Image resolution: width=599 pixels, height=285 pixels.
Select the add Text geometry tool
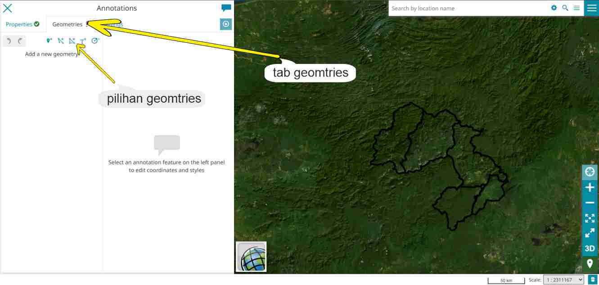[83, 41]
